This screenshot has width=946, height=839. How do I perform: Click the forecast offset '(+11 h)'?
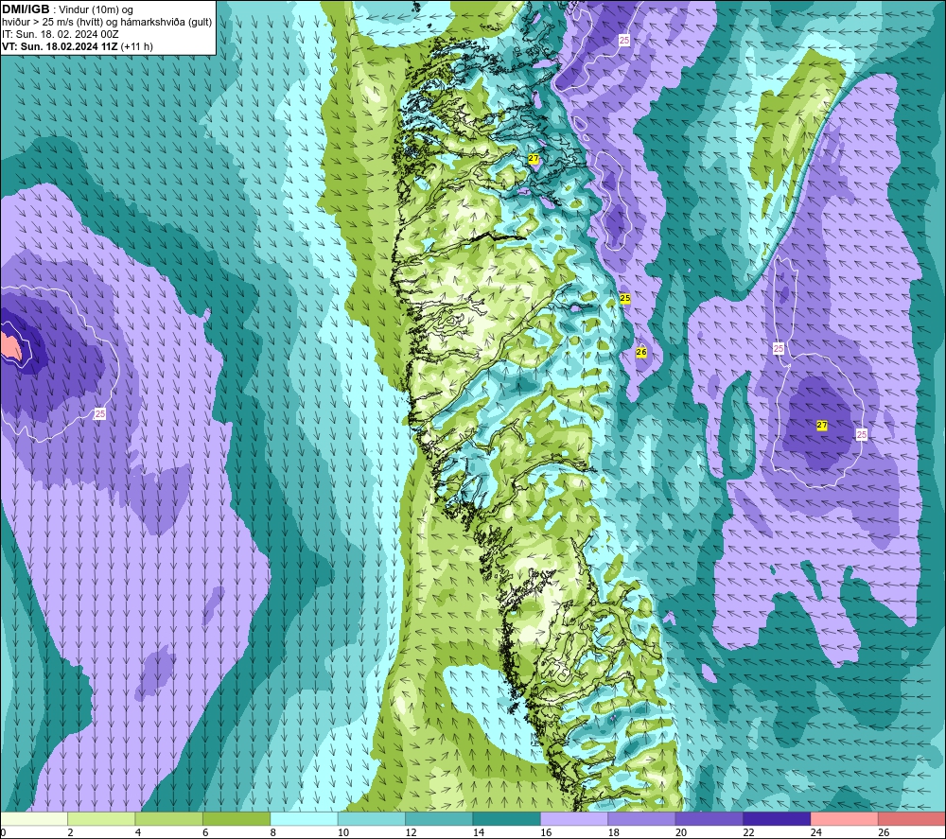tap(137, 46)
